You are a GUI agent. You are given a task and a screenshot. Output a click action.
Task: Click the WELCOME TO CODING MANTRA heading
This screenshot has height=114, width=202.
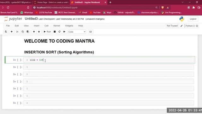[59, 41]
